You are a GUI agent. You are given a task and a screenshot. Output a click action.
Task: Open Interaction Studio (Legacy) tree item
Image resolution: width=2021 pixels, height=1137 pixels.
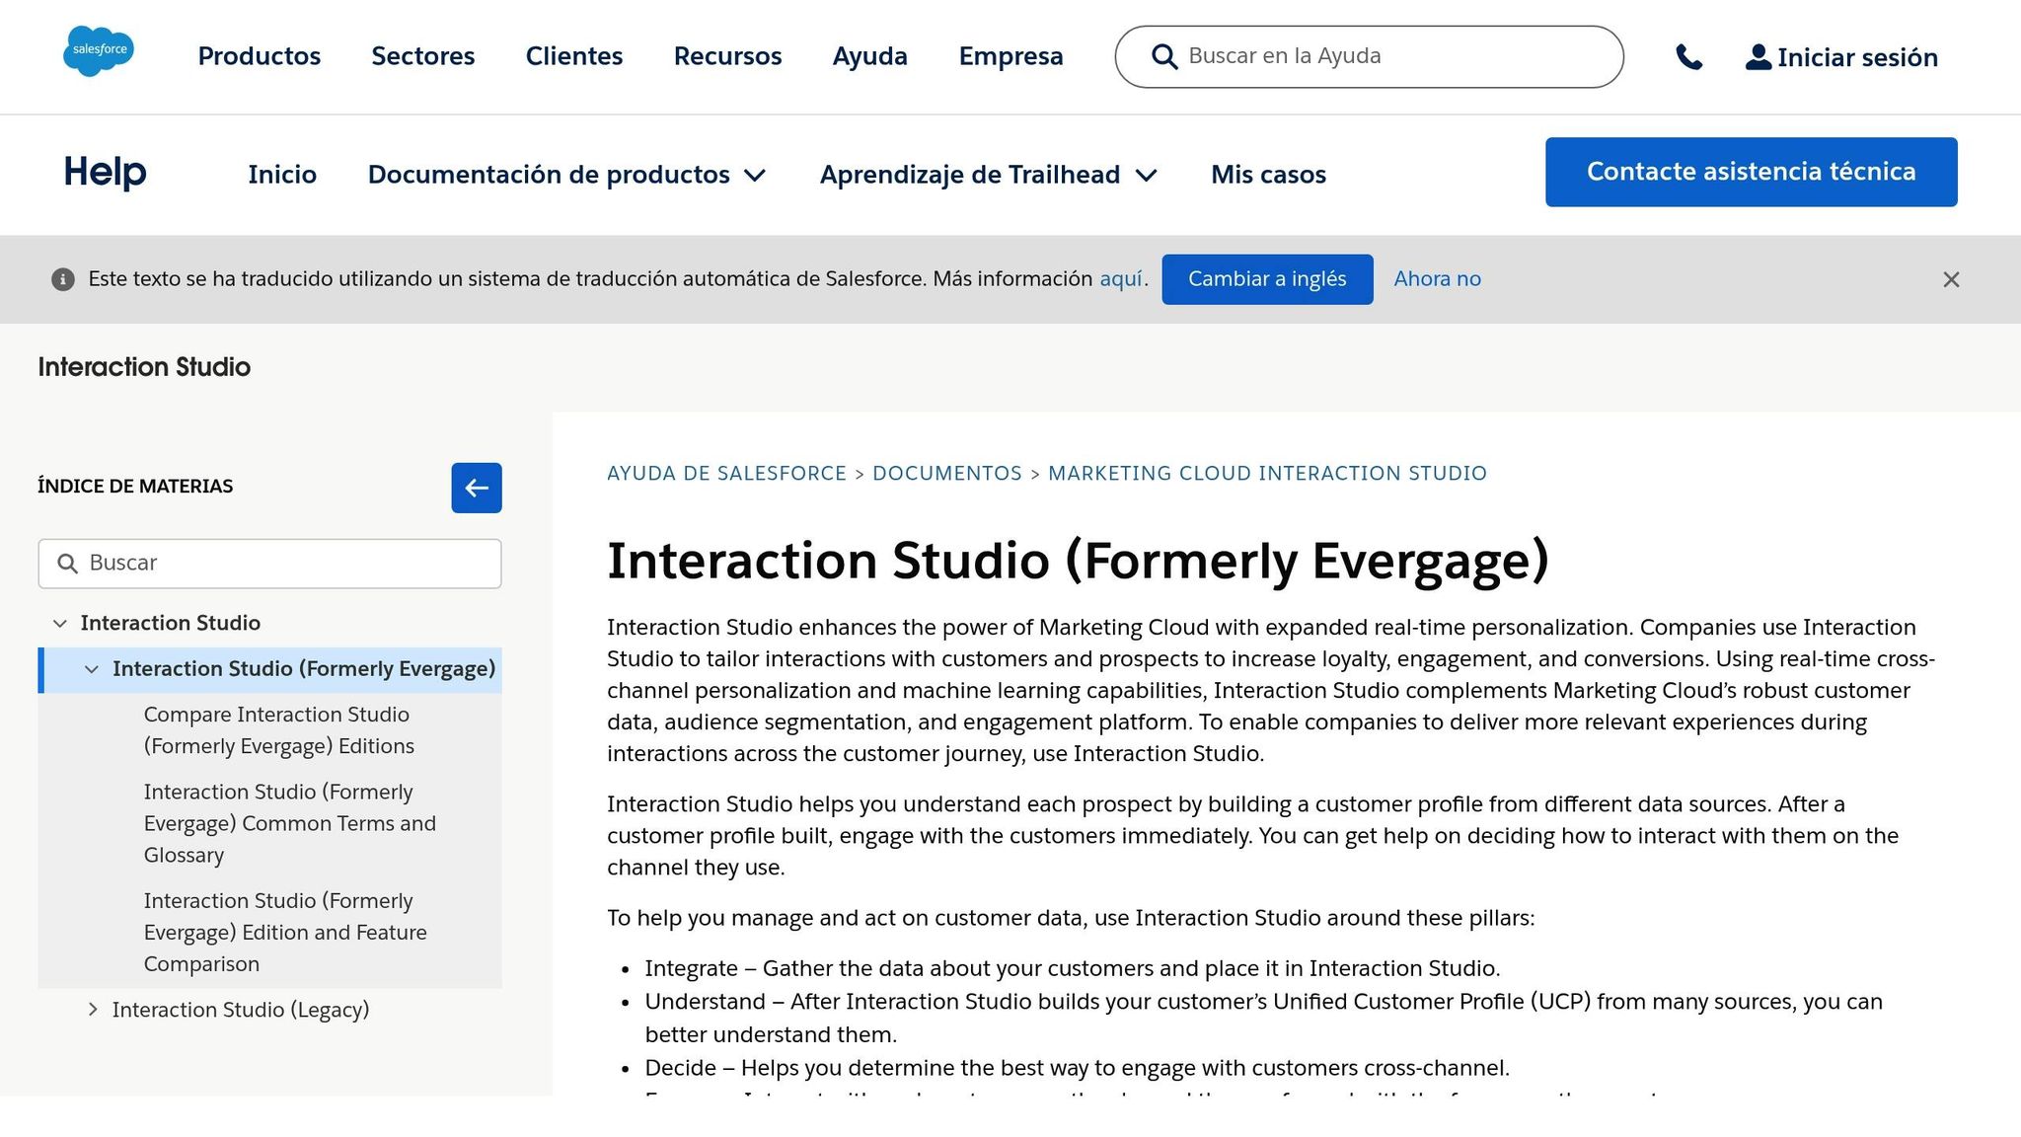click(x=241, y=1010)
